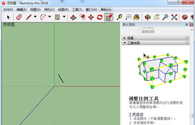
Task: Open the Line tool dropdown arrow
Action: pyautogui.click(x=35, y=16)
